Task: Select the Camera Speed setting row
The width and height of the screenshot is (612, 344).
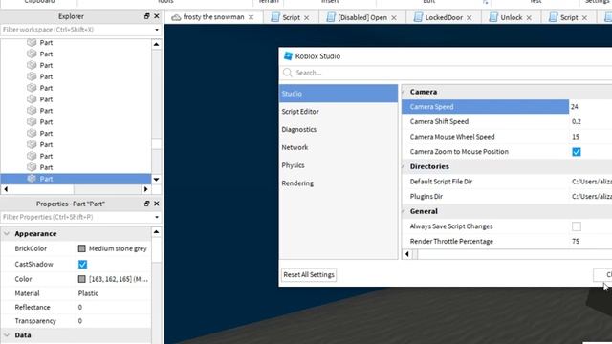Action: pyautogui.click(x=485, y=107)
